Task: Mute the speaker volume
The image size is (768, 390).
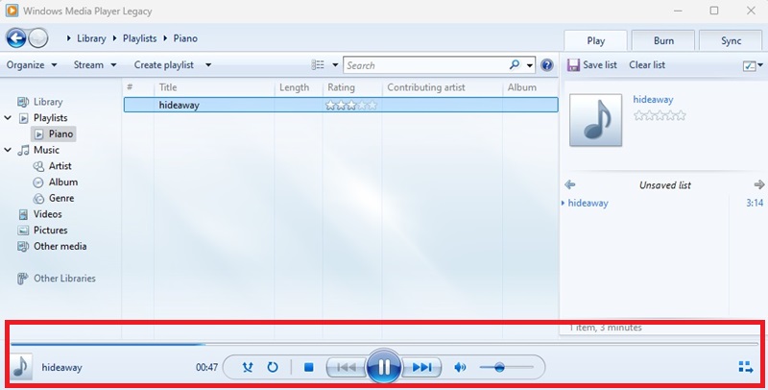Action: click(460, 367)
